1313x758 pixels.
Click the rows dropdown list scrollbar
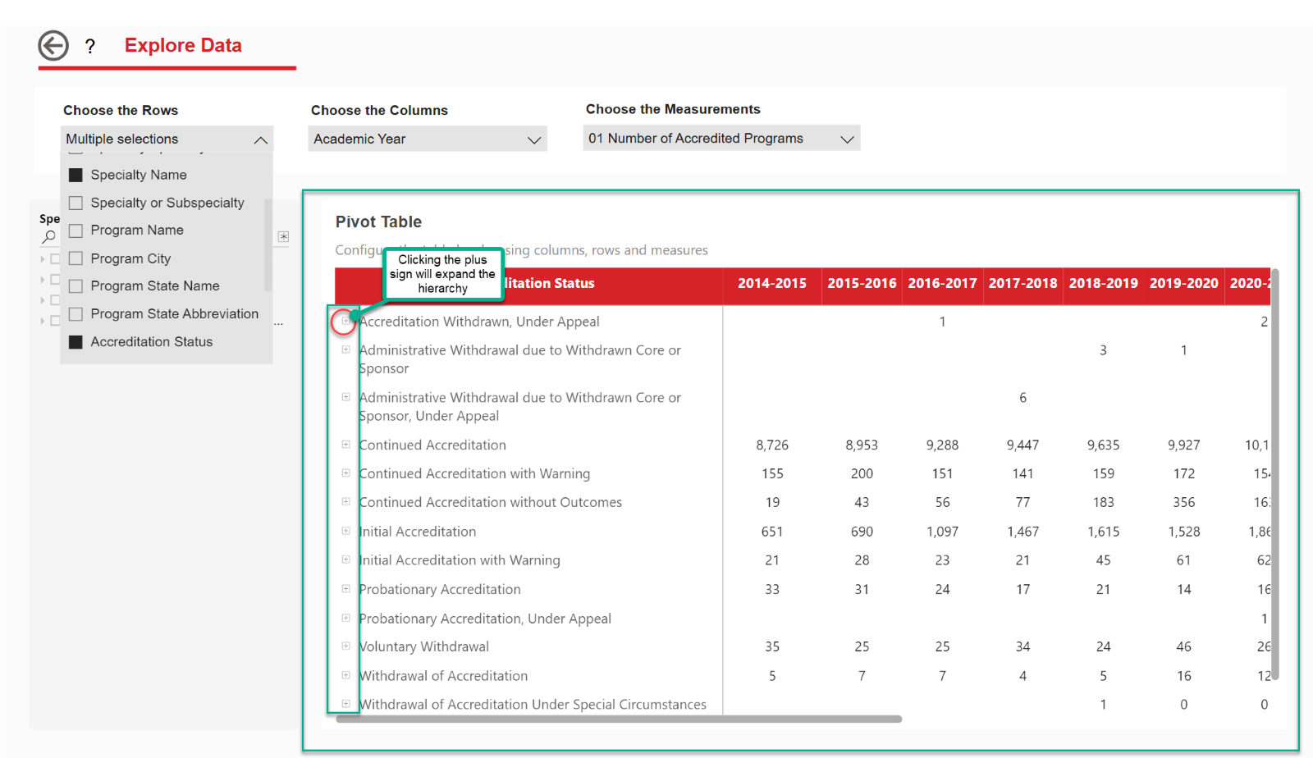(x=268, y=244)
